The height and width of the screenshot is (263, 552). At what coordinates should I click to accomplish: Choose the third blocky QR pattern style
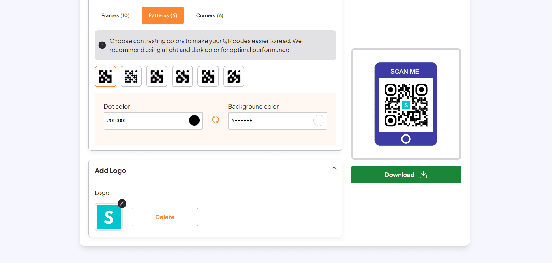point(156,76)
